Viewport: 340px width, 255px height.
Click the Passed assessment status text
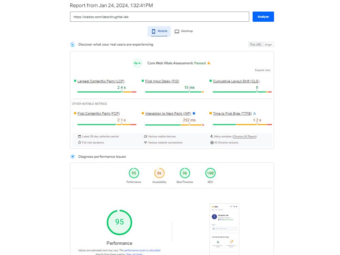(x=200, y=63)
